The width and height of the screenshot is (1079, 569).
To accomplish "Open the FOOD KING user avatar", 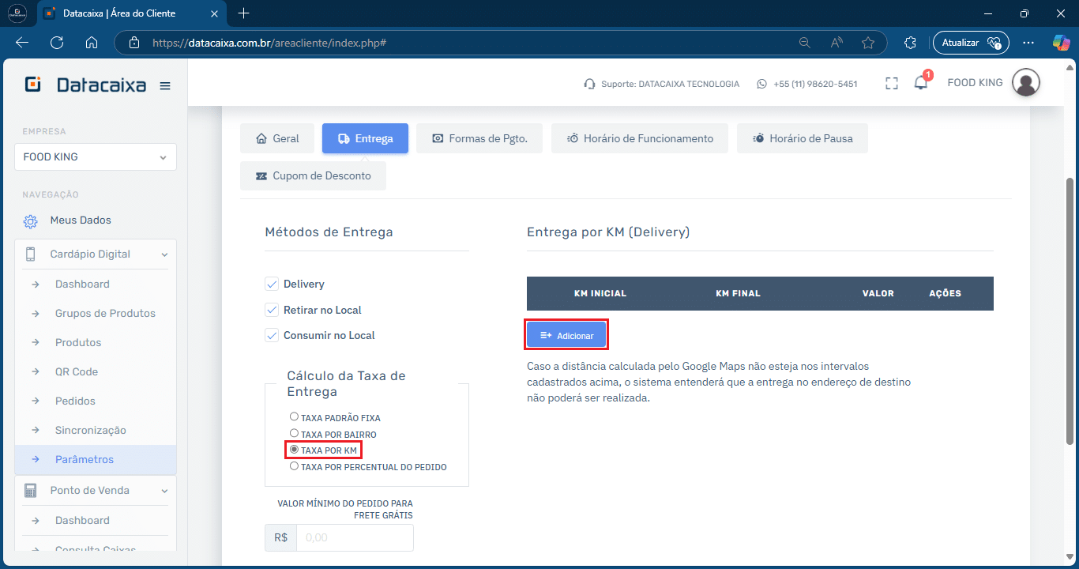I will point(1025,82).
